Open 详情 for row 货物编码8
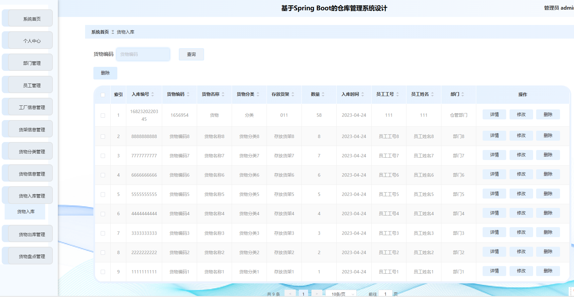 pyautogui.click(x=494, y=135)
